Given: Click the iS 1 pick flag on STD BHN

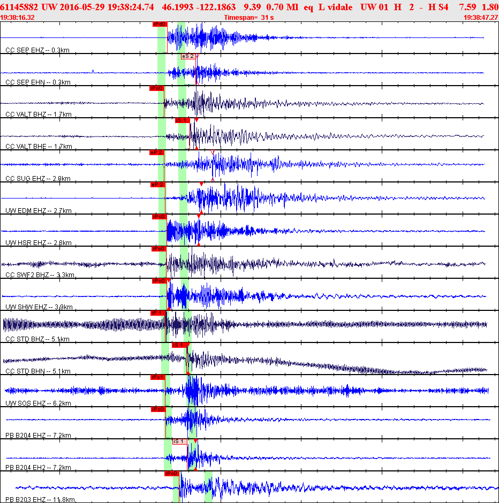Looking at the screenshot, I should click(x=179, y=345).
